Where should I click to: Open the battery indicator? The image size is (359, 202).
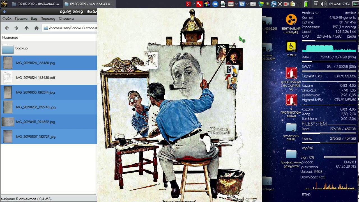(x=306, y=4)
